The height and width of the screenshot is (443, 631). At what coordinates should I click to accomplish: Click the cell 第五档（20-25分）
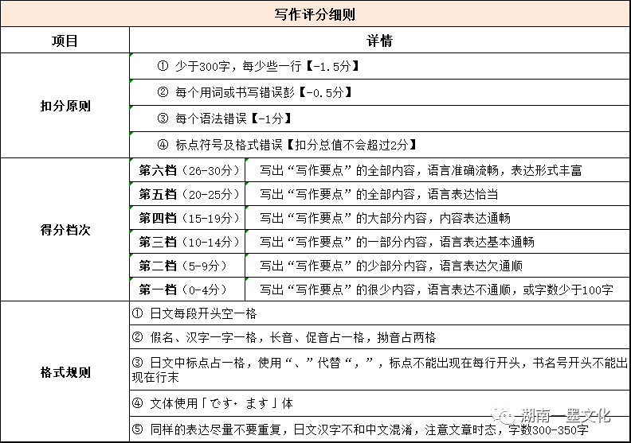187,194
